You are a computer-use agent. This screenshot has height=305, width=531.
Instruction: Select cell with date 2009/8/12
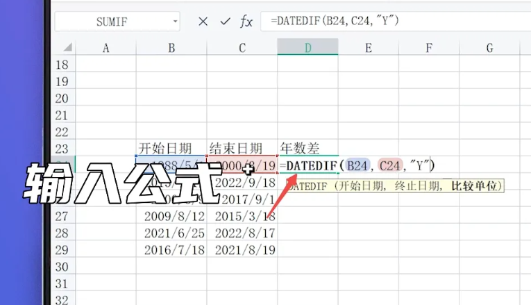[x=171, y=216]
